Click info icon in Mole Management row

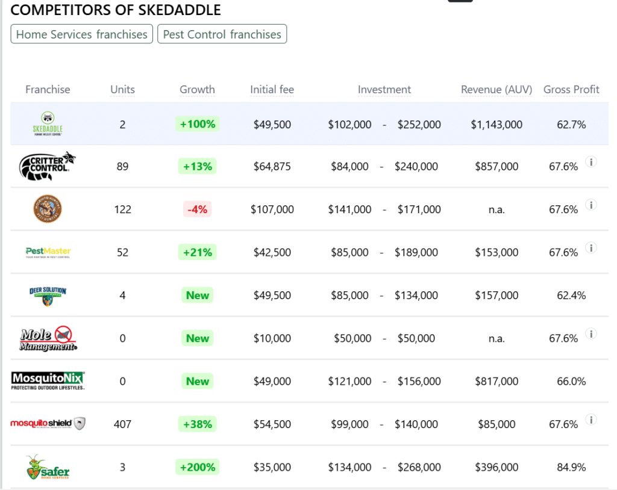(x=590, y=333)
